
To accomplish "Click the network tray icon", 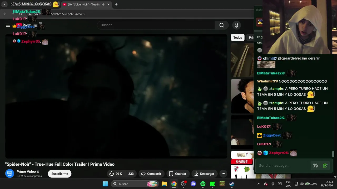I will tap(296, 184).
